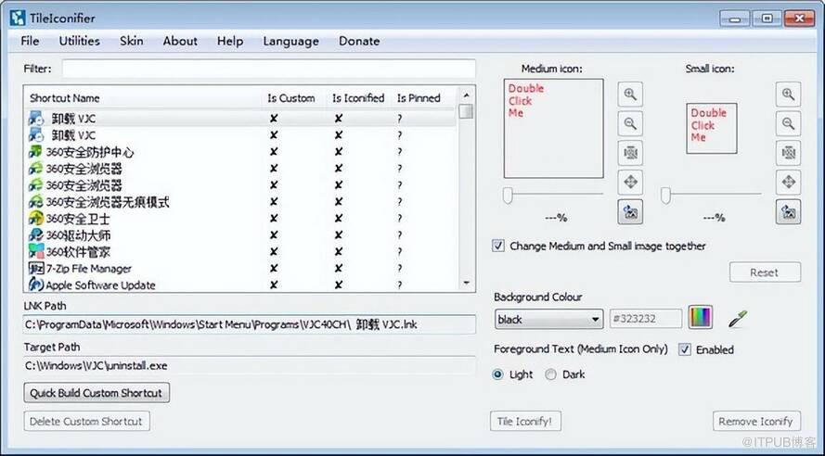Click the LNK Path field
The width and height of the screenshot is (825, 456).
tap(250, 324)
